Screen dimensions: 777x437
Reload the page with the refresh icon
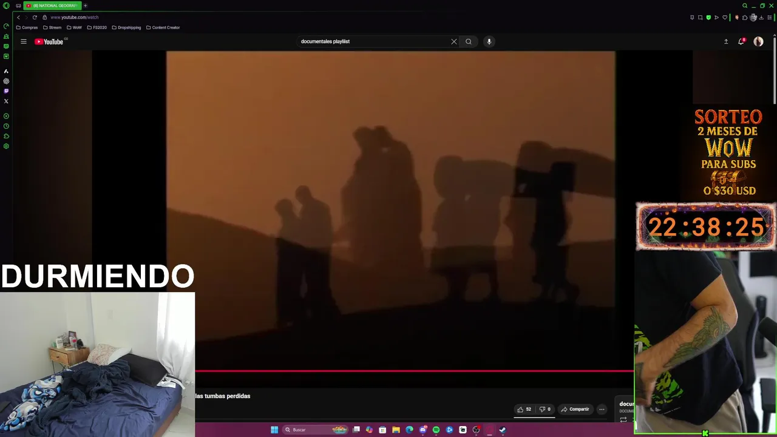coord(35,17)
